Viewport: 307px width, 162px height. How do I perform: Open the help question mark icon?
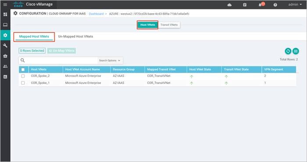point(275,5)
